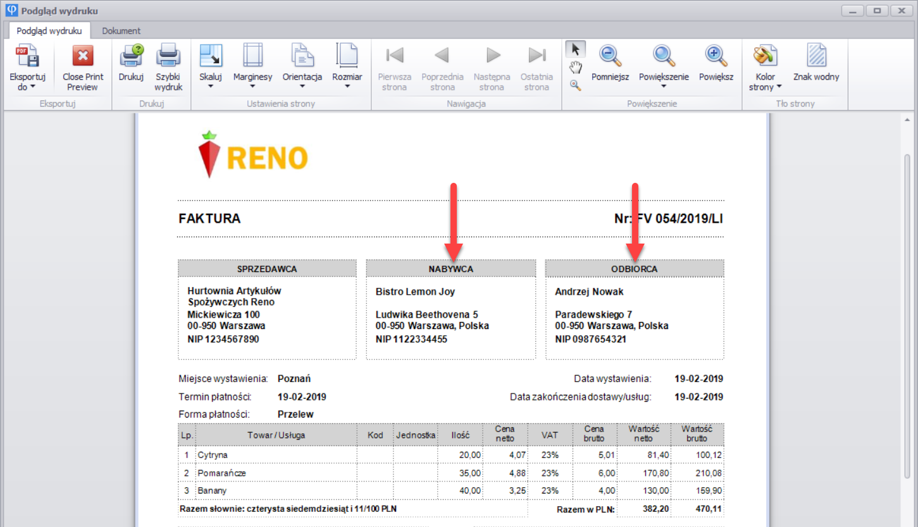This screenshot has width=918, height=527.
Task: Expand Skaluj dropdown arrow
Action: pos(211,87)
